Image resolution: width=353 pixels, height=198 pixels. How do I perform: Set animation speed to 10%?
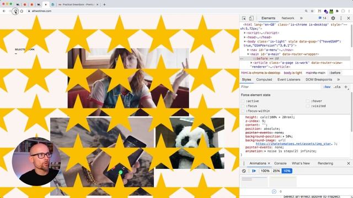(287, 171)
